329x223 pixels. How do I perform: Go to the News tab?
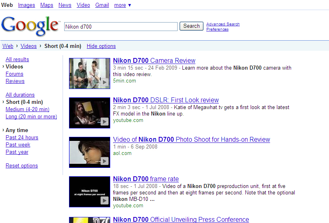pos(65,5)
